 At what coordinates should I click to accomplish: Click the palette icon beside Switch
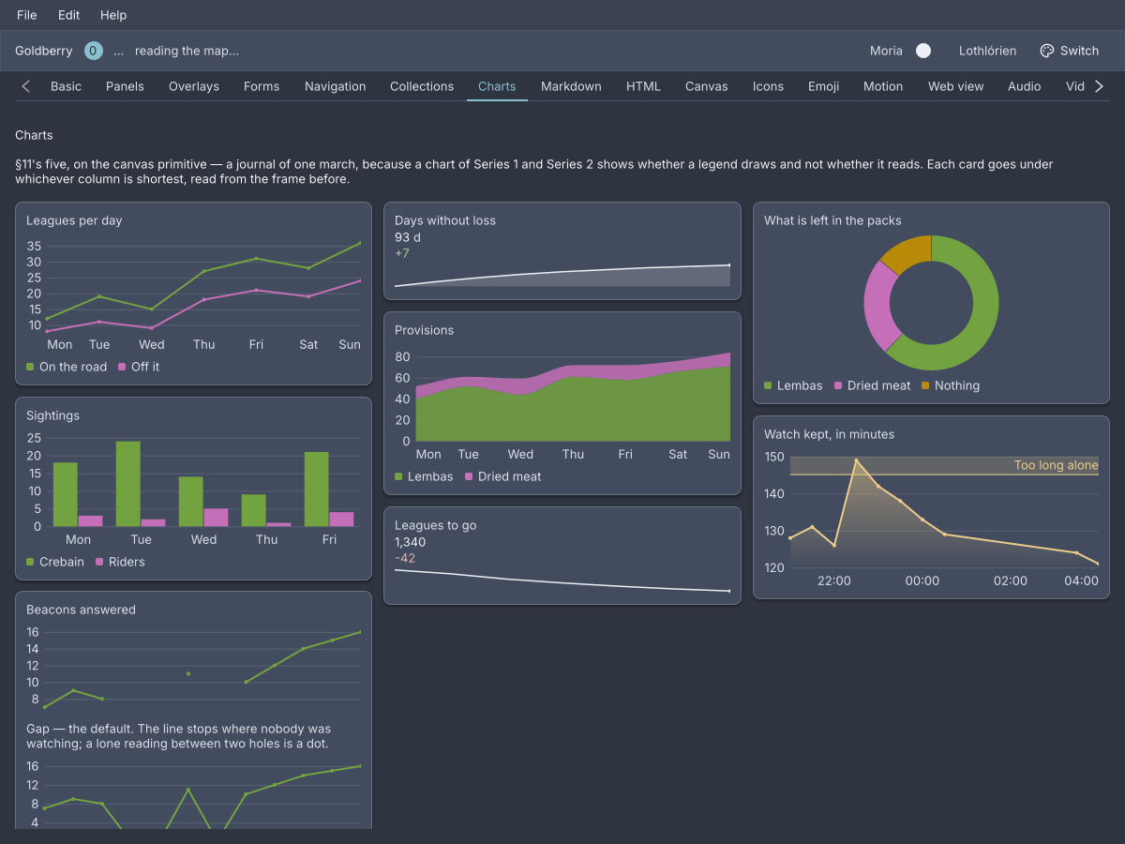coord(1047,51)
